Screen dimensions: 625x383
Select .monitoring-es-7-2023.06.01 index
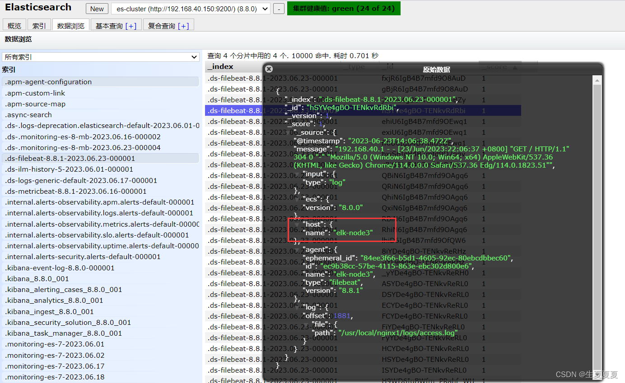[100, 344]
